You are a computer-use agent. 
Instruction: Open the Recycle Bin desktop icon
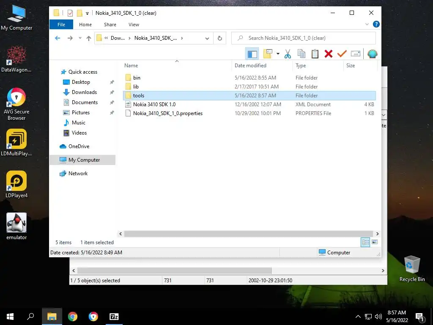tap(412, 269)
